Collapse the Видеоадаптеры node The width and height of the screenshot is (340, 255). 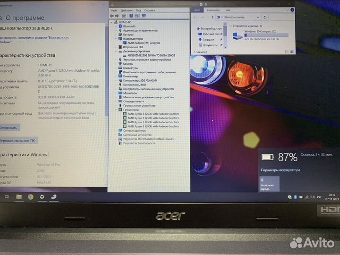(116, 39)
